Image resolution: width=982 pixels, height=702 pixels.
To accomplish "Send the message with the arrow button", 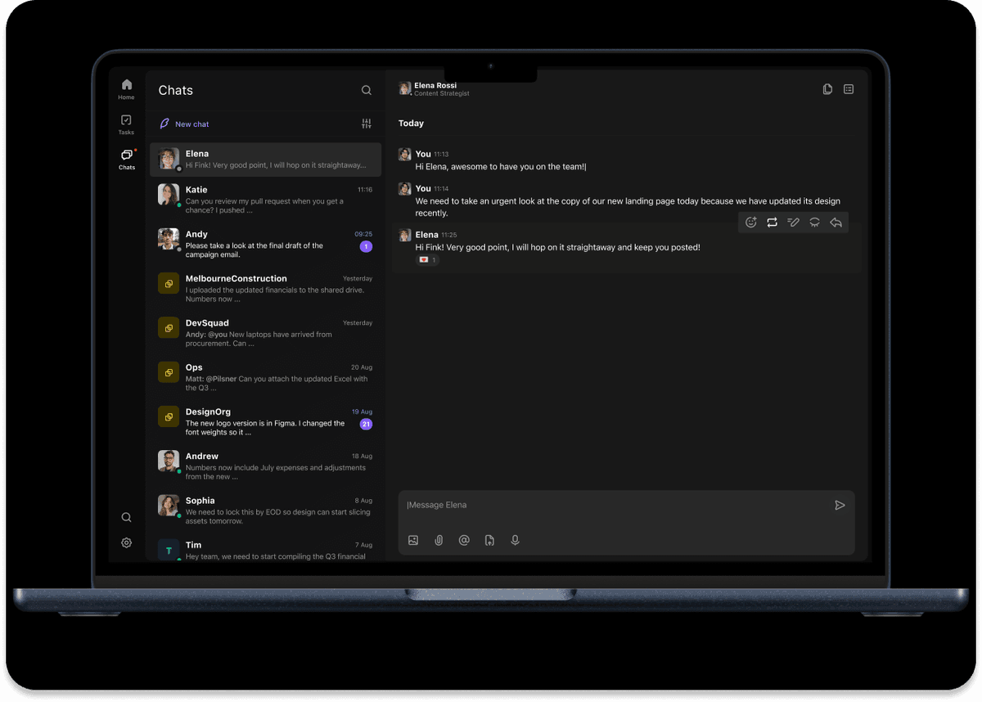I will point(840,505).
